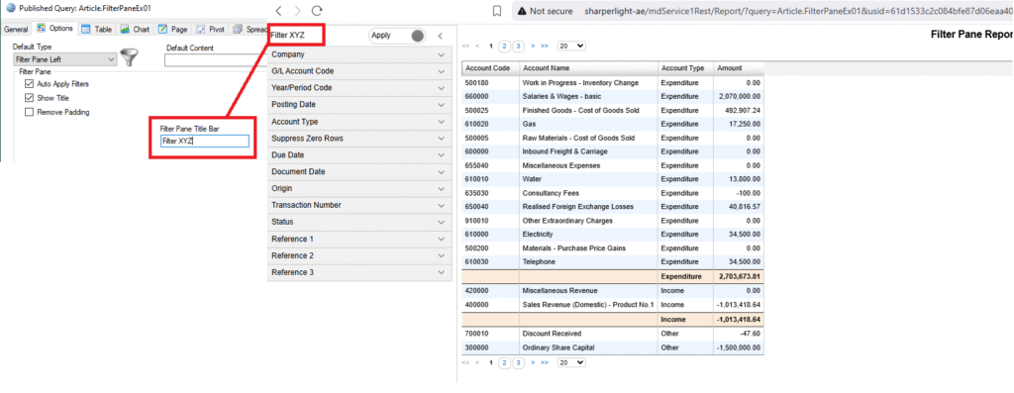1014x393 pixels.
Task: Select the Options tab
Action: point(55,29)
